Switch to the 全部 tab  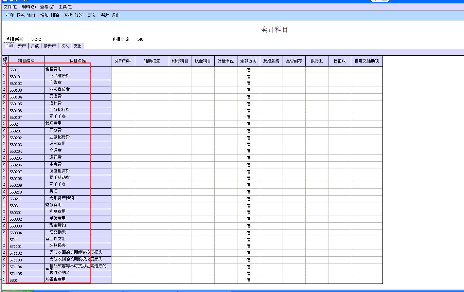9,45
